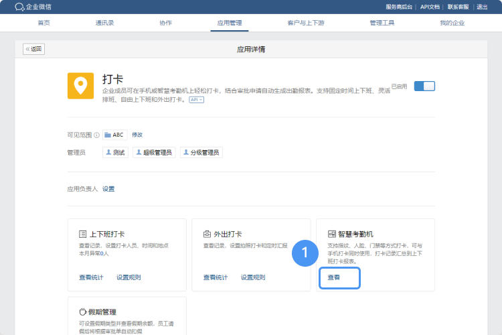Click the 企业微信 logo in header
502x335 pixels.
coord(33,7)
